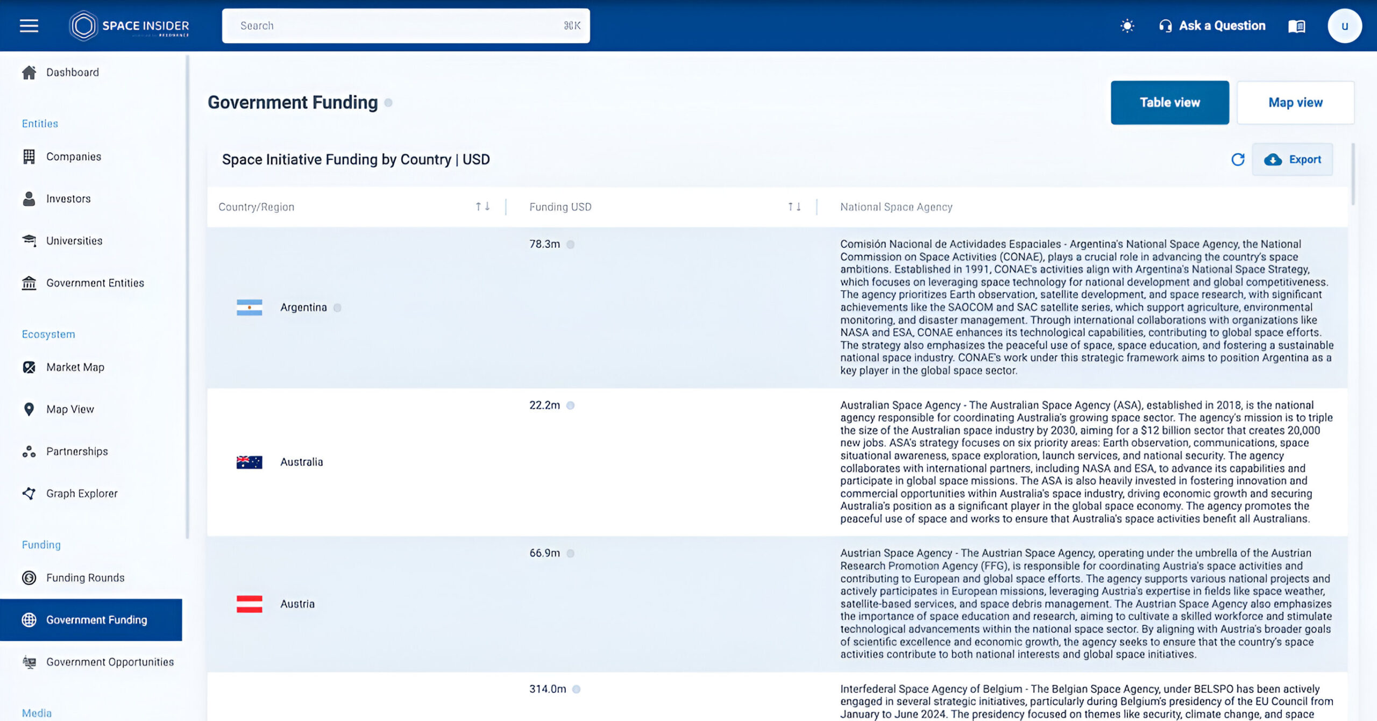This screenshot has height=721, width=1377.
Task: Click the Funding Rounds coin icon
Action: [x=29, y=577]
